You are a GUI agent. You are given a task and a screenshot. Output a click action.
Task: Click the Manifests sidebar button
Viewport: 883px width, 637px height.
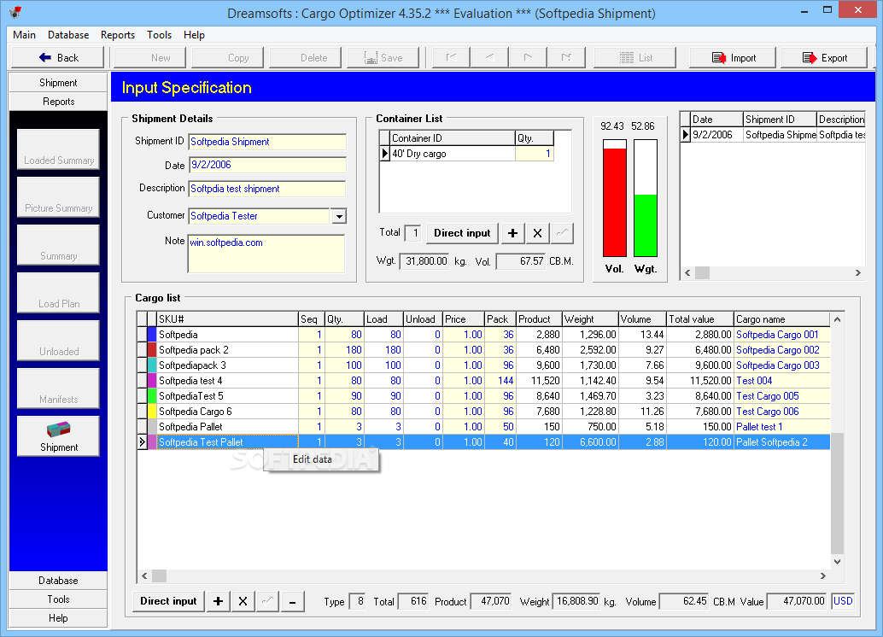pos(59,389)
